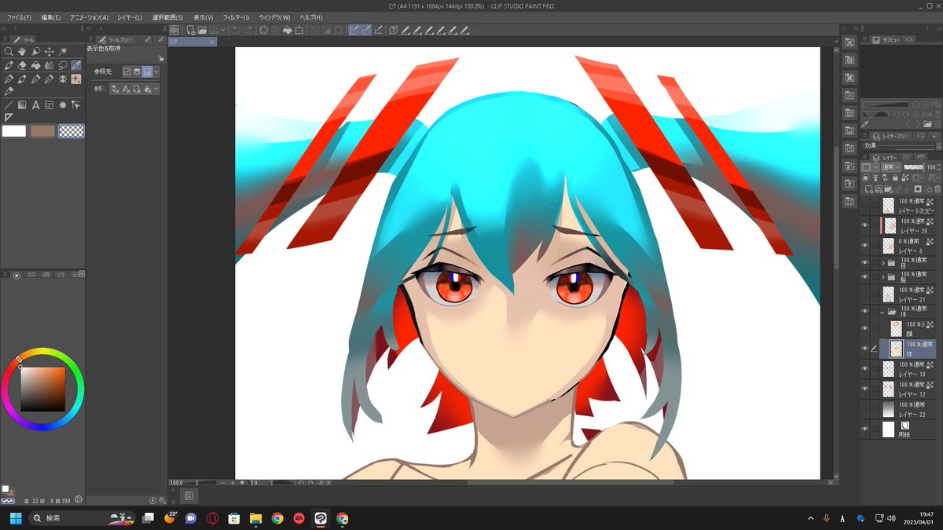The height and width of the screenshot is (530, 943).
Task: Show hidden レイヤー 21
Action: 865,294
